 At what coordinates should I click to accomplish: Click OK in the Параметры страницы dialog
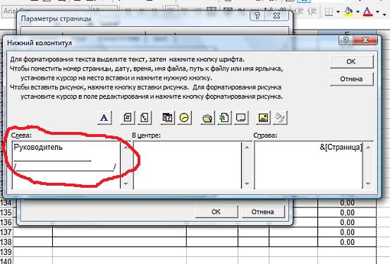[216, 212]
